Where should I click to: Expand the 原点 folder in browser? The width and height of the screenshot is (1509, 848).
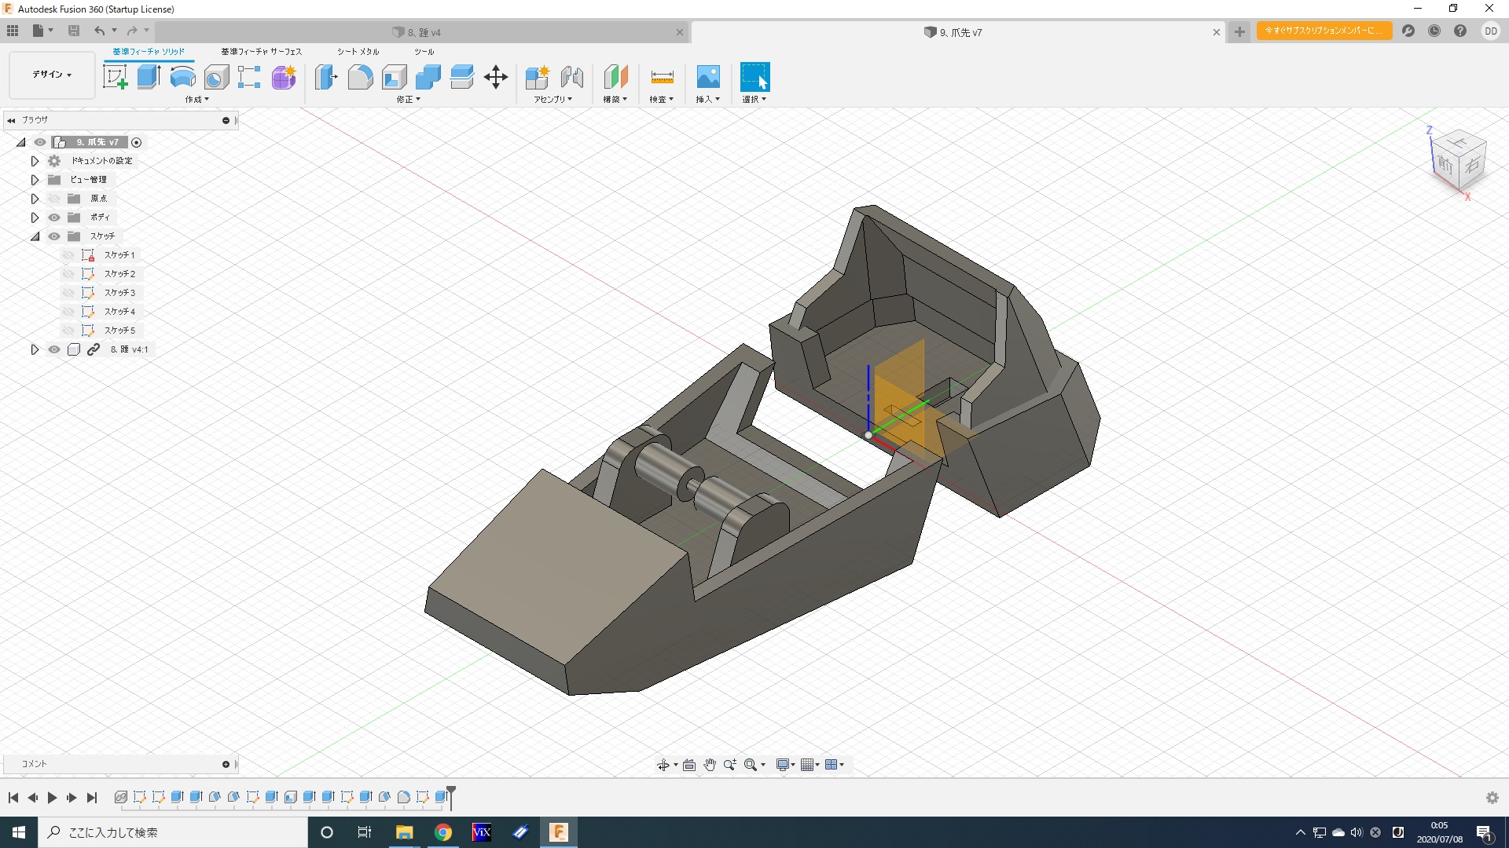pos(35,199)
